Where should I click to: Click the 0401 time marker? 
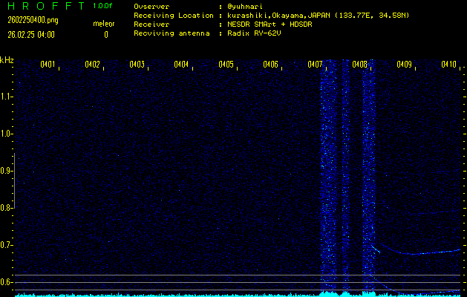pos(48,65)
